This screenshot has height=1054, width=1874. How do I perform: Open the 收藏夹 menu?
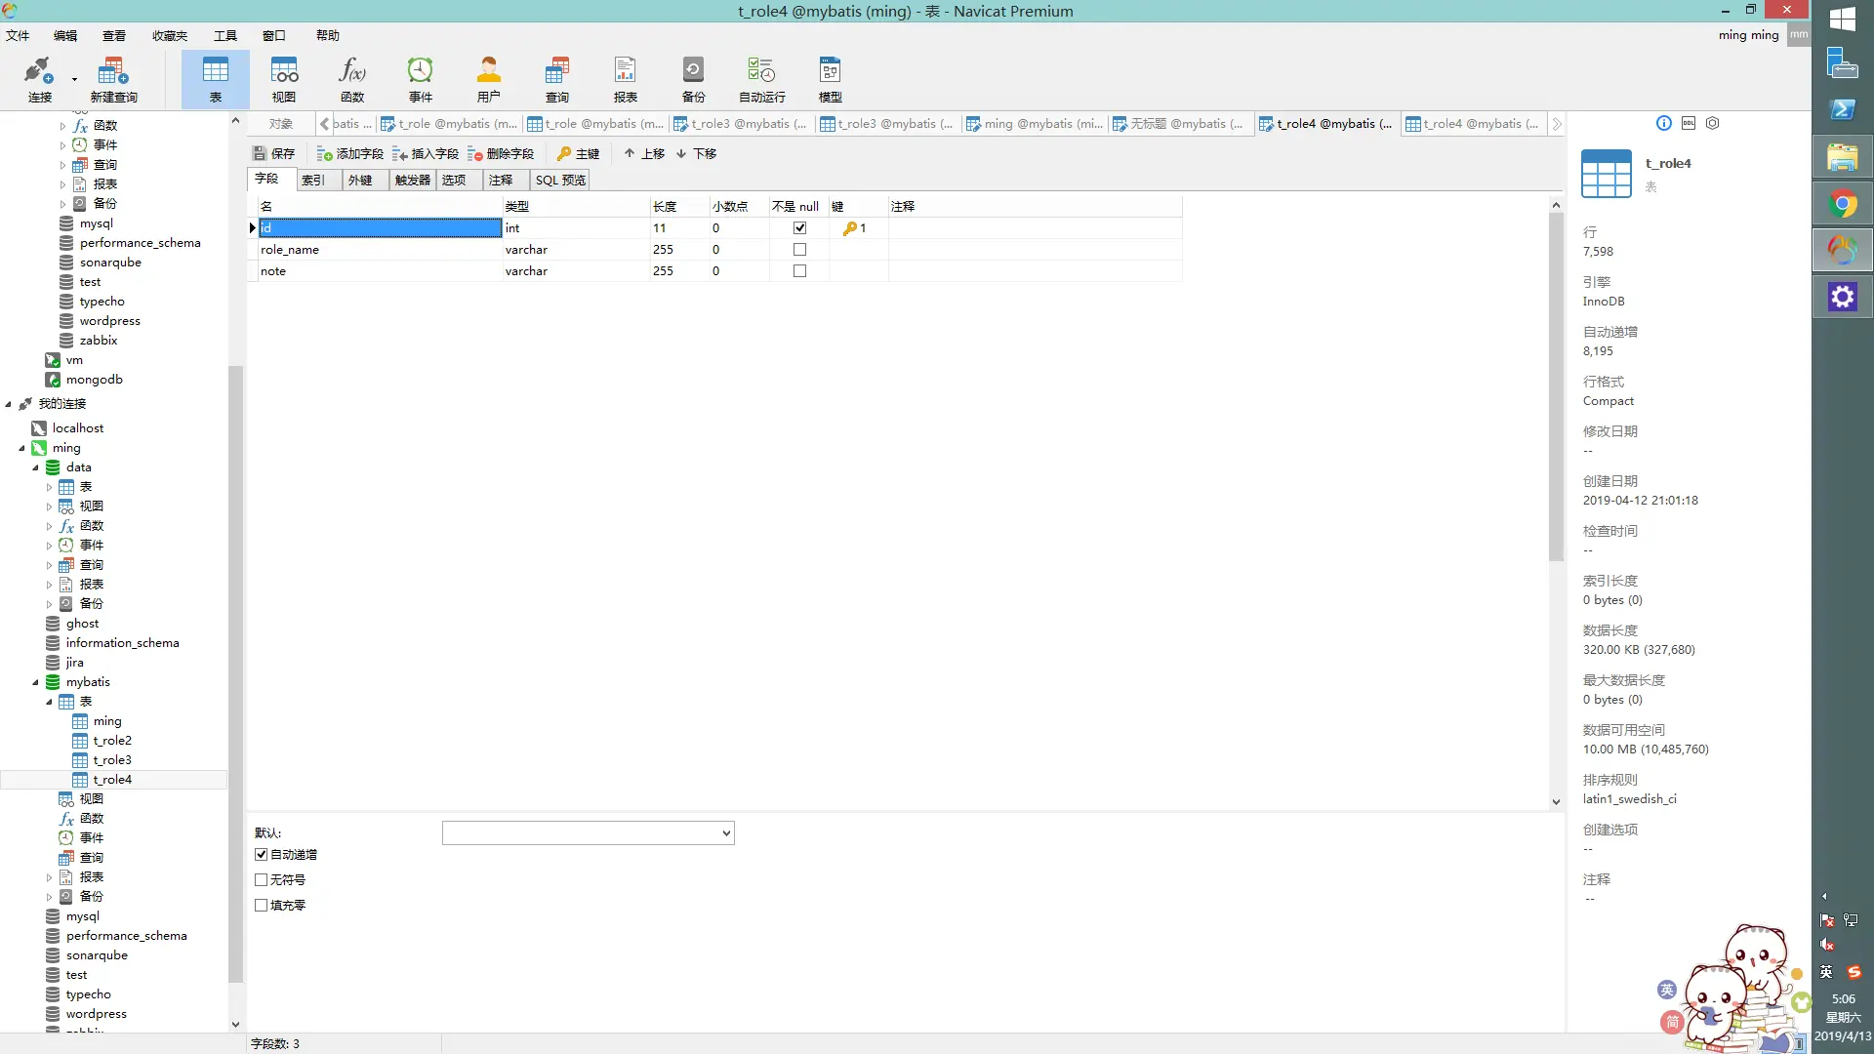169,36
